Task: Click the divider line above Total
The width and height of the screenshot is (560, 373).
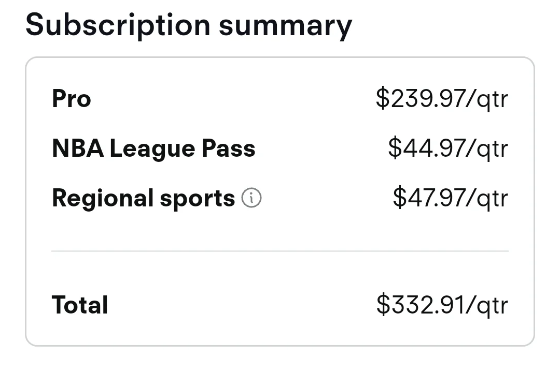Action: pyautogui.click(x=280, y=251)
